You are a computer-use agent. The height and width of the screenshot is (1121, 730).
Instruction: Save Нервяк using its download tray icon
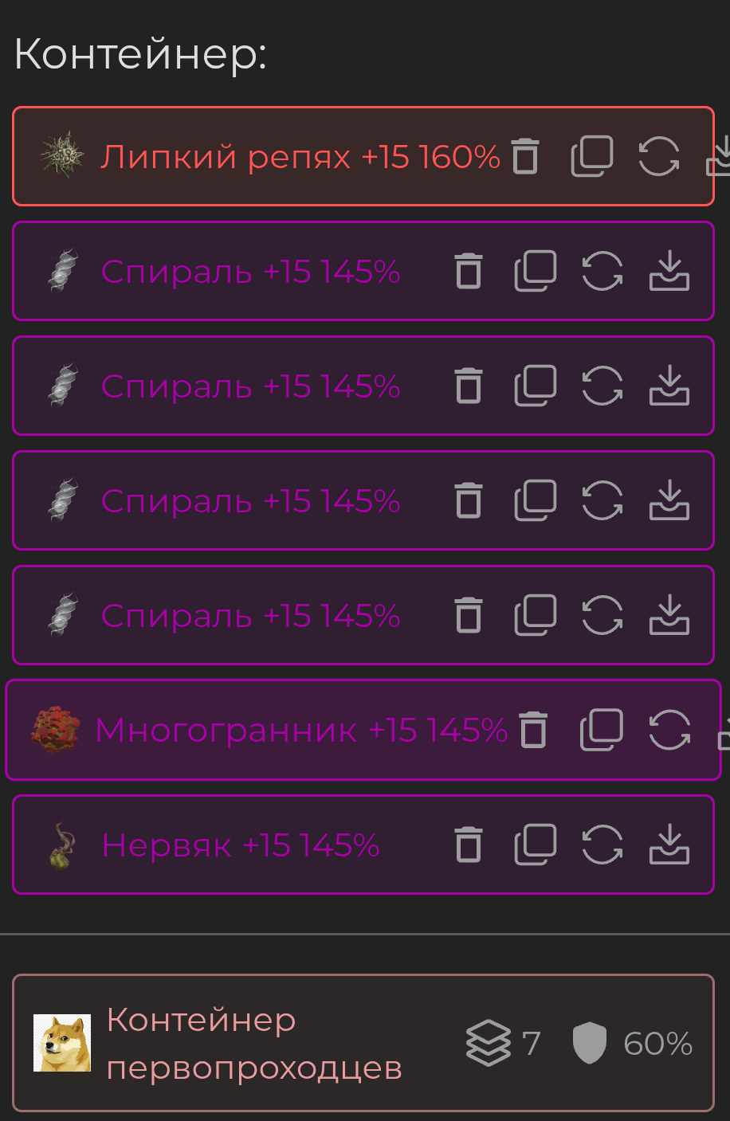pyautogui.click(x=669, y=845)
